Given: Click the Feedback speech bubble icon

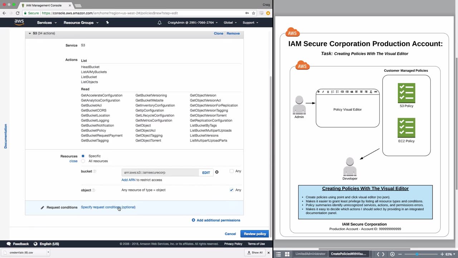Looking at the screenshot, I should pos(9,244).
